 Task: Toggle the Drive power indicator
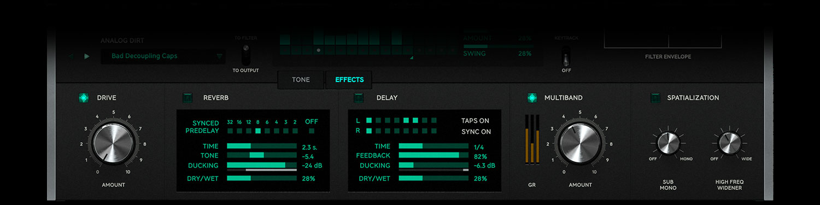tap(83, 98)
